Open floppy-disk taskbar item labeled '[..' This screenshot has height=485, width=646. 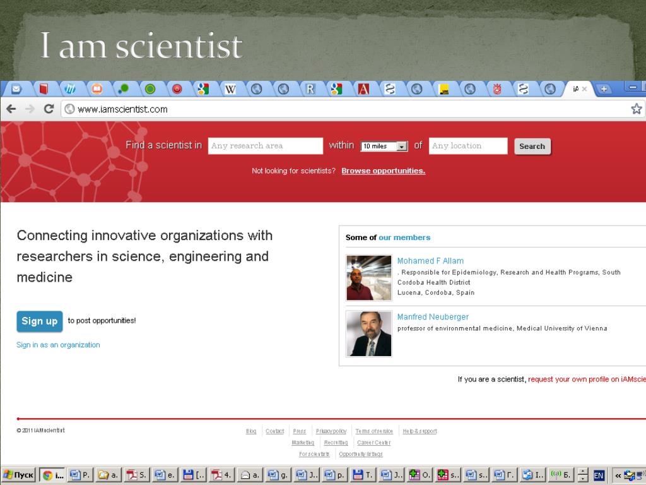click(193, 475)
